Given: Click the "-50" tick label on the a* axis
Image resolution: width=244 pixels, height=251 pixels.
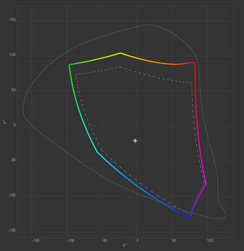Looking at the screenshot, I should tap(104, 240).
